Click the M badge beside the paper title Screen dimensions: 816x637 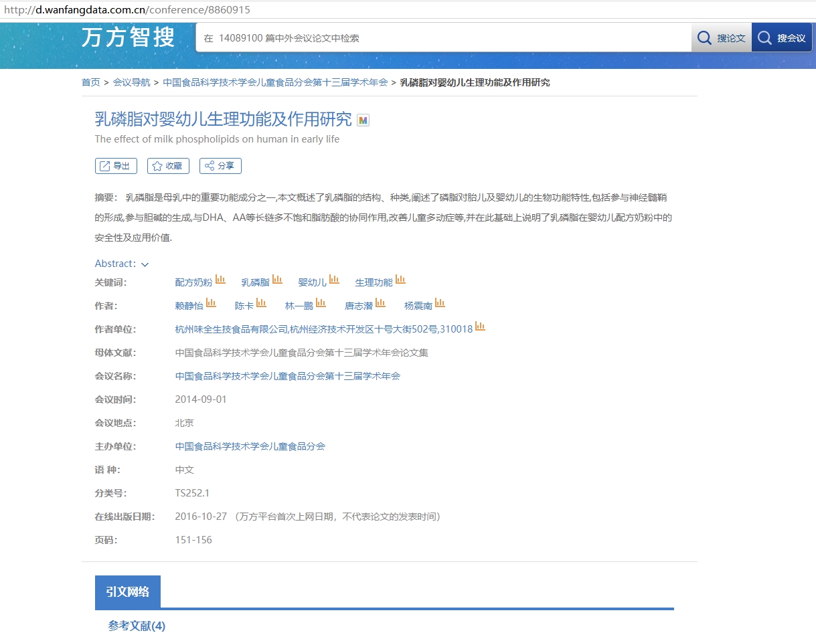(363, 120)
